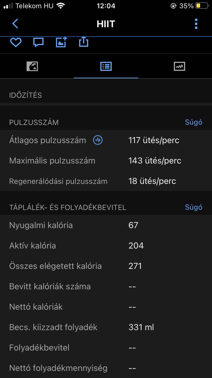Switch to the activity overview tab

pos(32,66)
